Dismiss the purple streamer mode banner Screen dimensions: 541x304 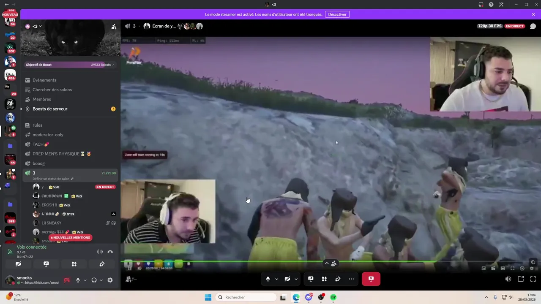(533, 14)
